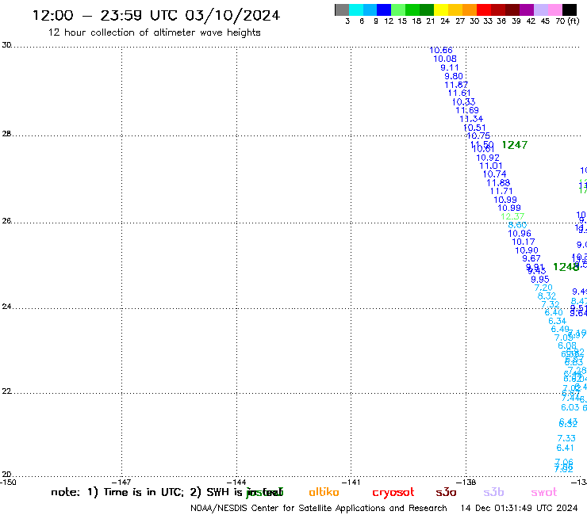Click the wave height value 9.67
This screenshot has height=515, width=587.
(x=531, y=258)
